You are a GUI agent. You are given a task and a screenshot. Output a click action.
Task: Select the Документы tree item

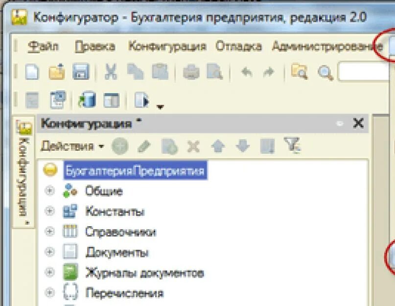tap(117, 252)
